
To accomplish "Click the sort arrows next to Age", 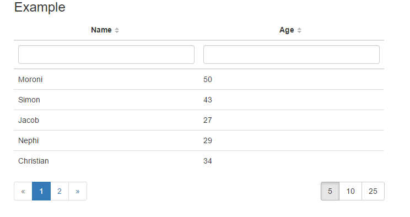I will [299, 30].
